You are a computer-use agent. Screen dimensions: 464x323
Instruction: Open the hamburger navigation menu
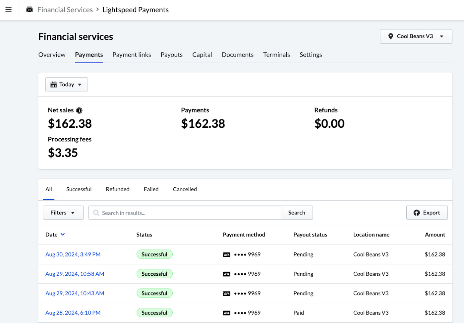(x=8, y=9)
